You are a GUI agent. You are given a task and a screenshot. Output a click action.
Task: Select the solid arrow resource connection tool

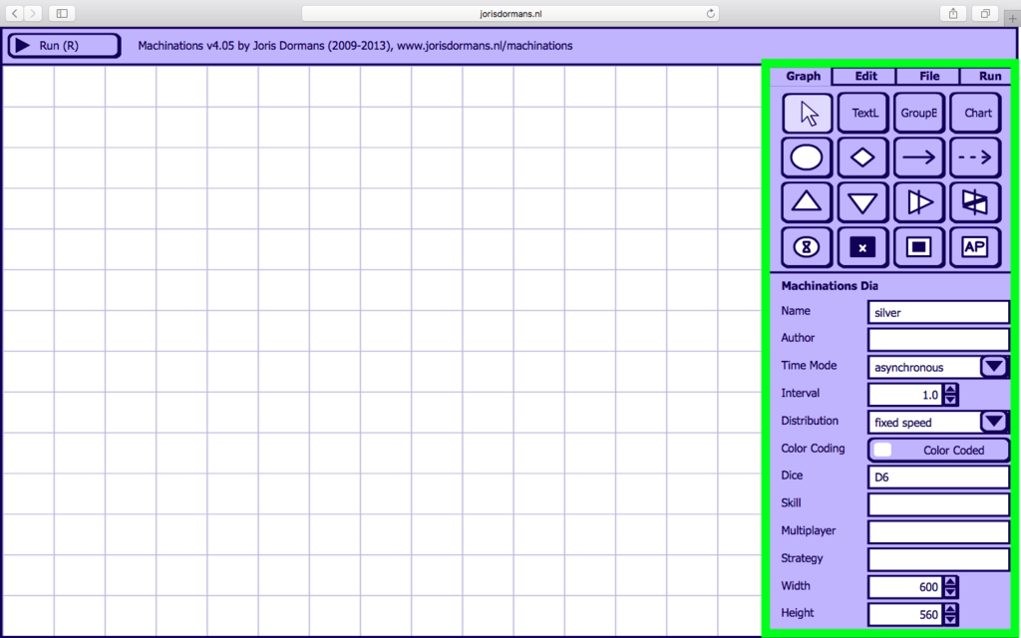pyautogui.click(x=918, y=158)
